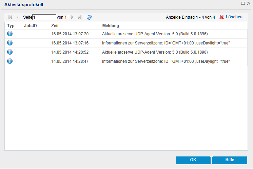Sort by the Job-ID column header
Screen dimensions: 253x169
(x=31, y=26)
